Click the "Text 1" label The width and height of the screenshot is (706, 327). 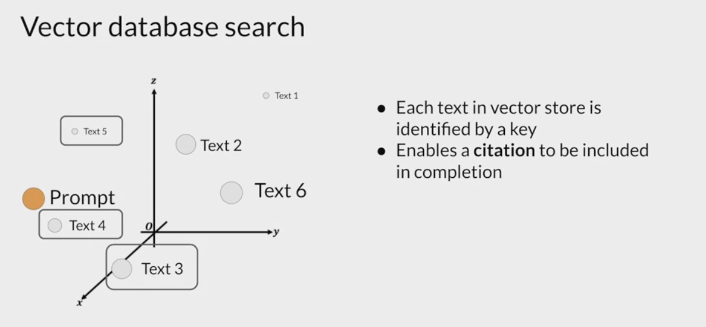(x=286, y=96)
